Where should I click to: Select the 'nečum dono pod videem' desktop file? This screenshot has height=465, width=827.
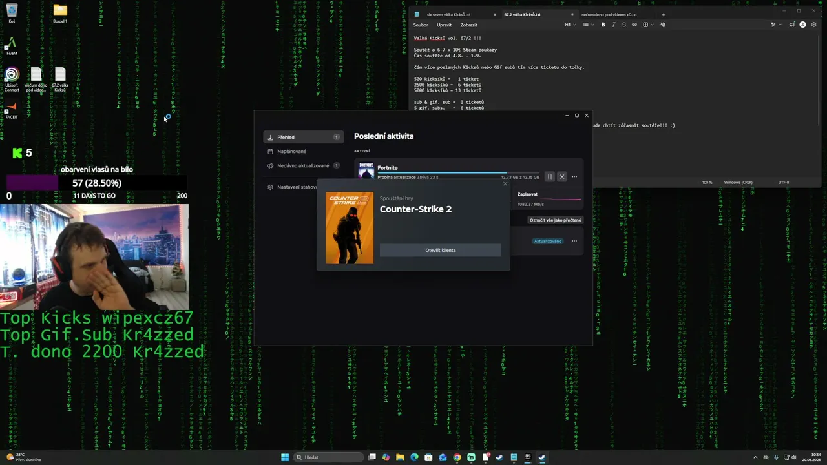[x=36, y=80]
